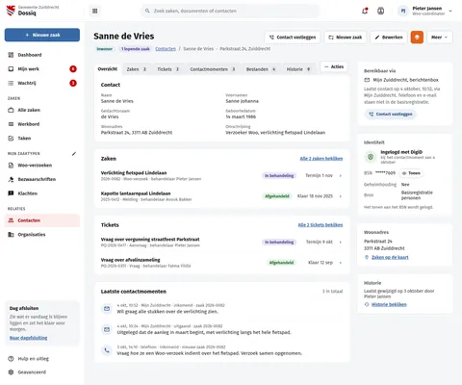Click the PJ user avatar
The image size is (462, 385).
point(403,11)
